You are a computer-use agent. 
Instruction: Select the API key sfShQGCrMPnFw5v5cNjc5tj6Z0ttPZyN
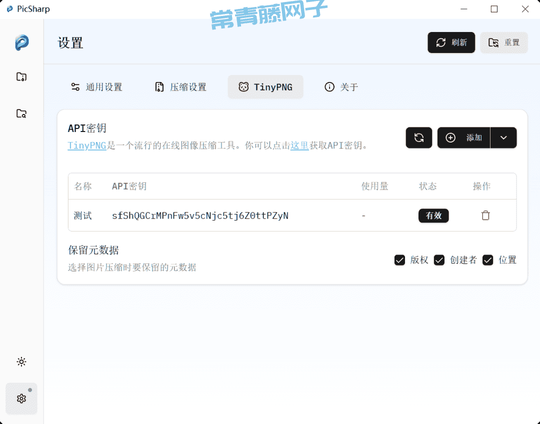click(x=200, y=215)
